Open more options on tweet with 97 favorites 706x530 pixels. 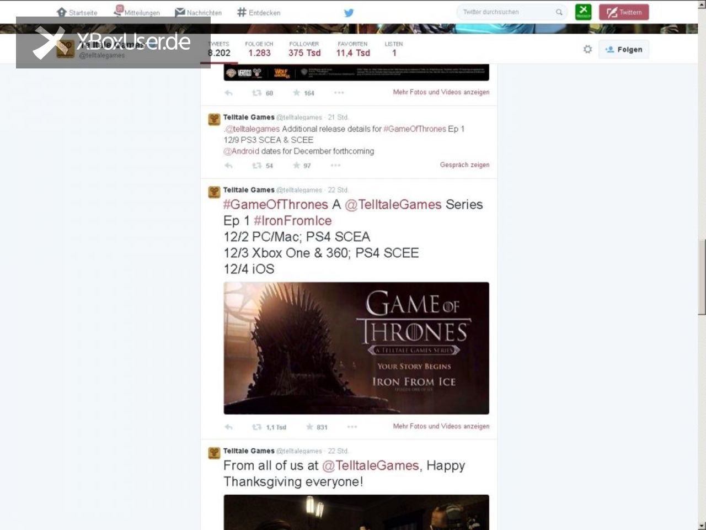click(335, 166)
